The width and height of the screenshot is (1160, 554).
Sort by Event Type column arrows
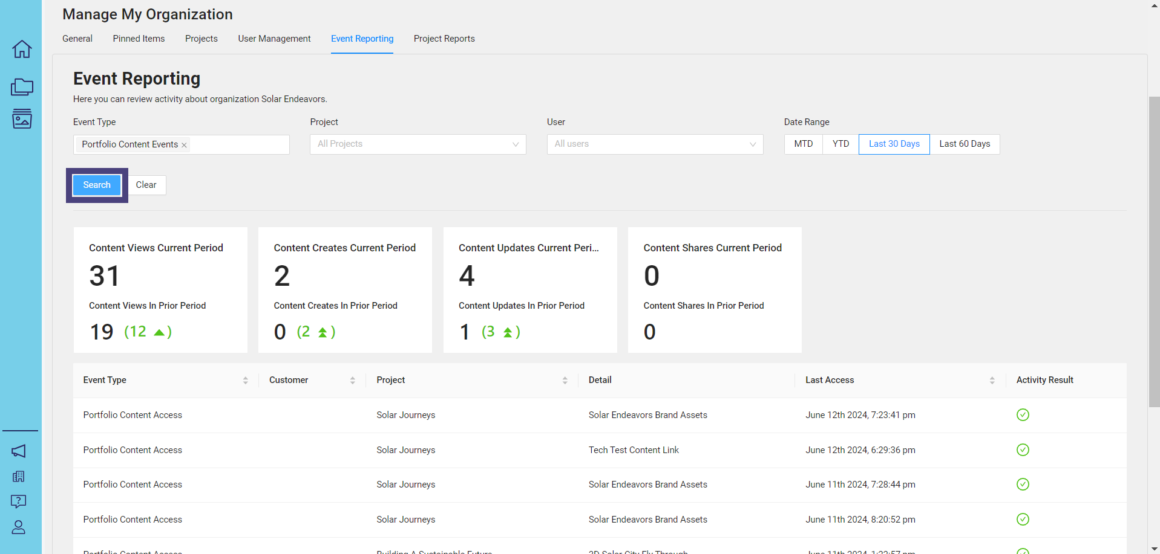pos(245,380)
